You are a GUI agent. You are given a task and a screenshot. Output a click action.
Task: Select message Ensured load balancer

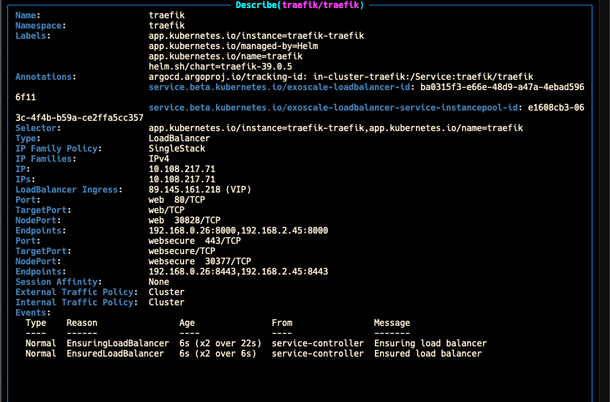point(428,354)
